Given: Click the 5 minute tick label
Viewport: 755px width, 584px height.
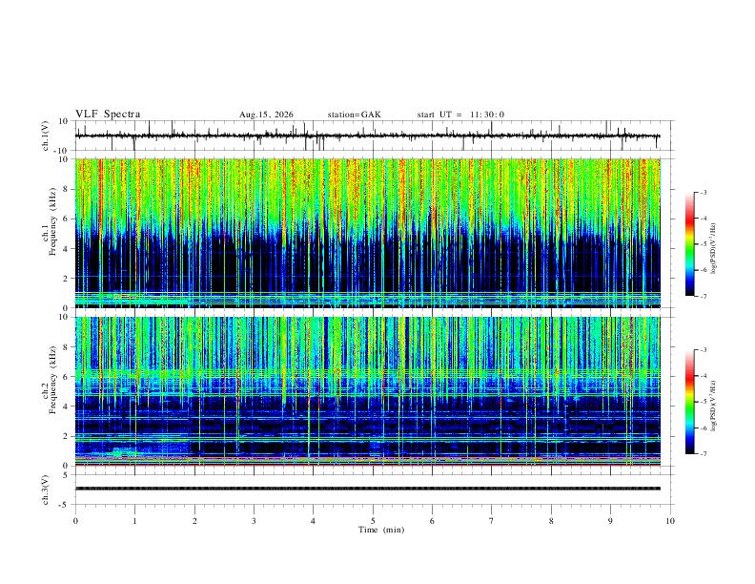Looking at the screenshot, I should 373,521.
